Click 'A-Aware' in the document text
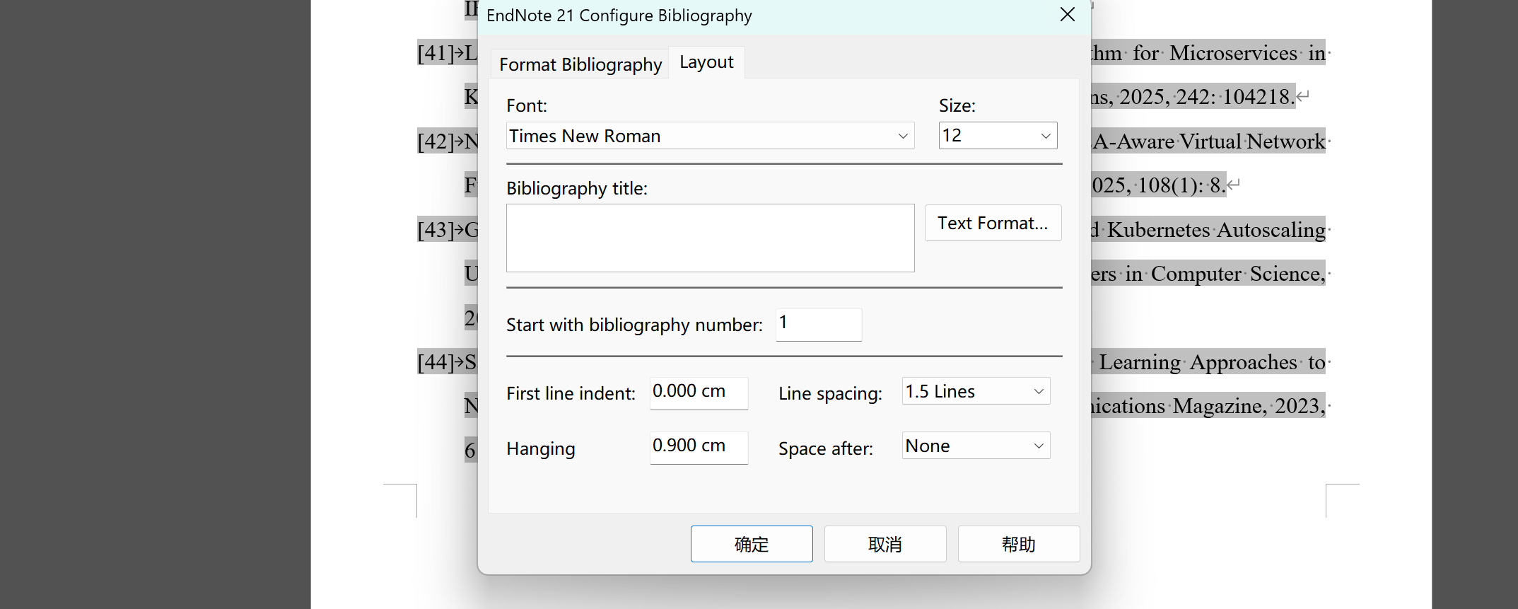The width and height of the screenshot is (1518, 609). [x=1134, y=141]
